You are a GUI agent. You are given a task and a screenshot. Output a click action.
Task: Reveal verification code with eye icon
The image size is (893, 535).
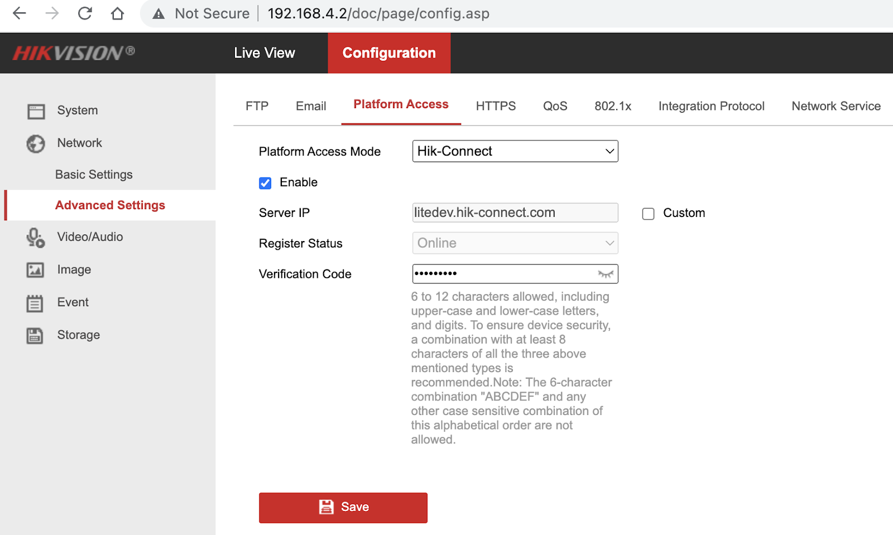click(606, 274)
